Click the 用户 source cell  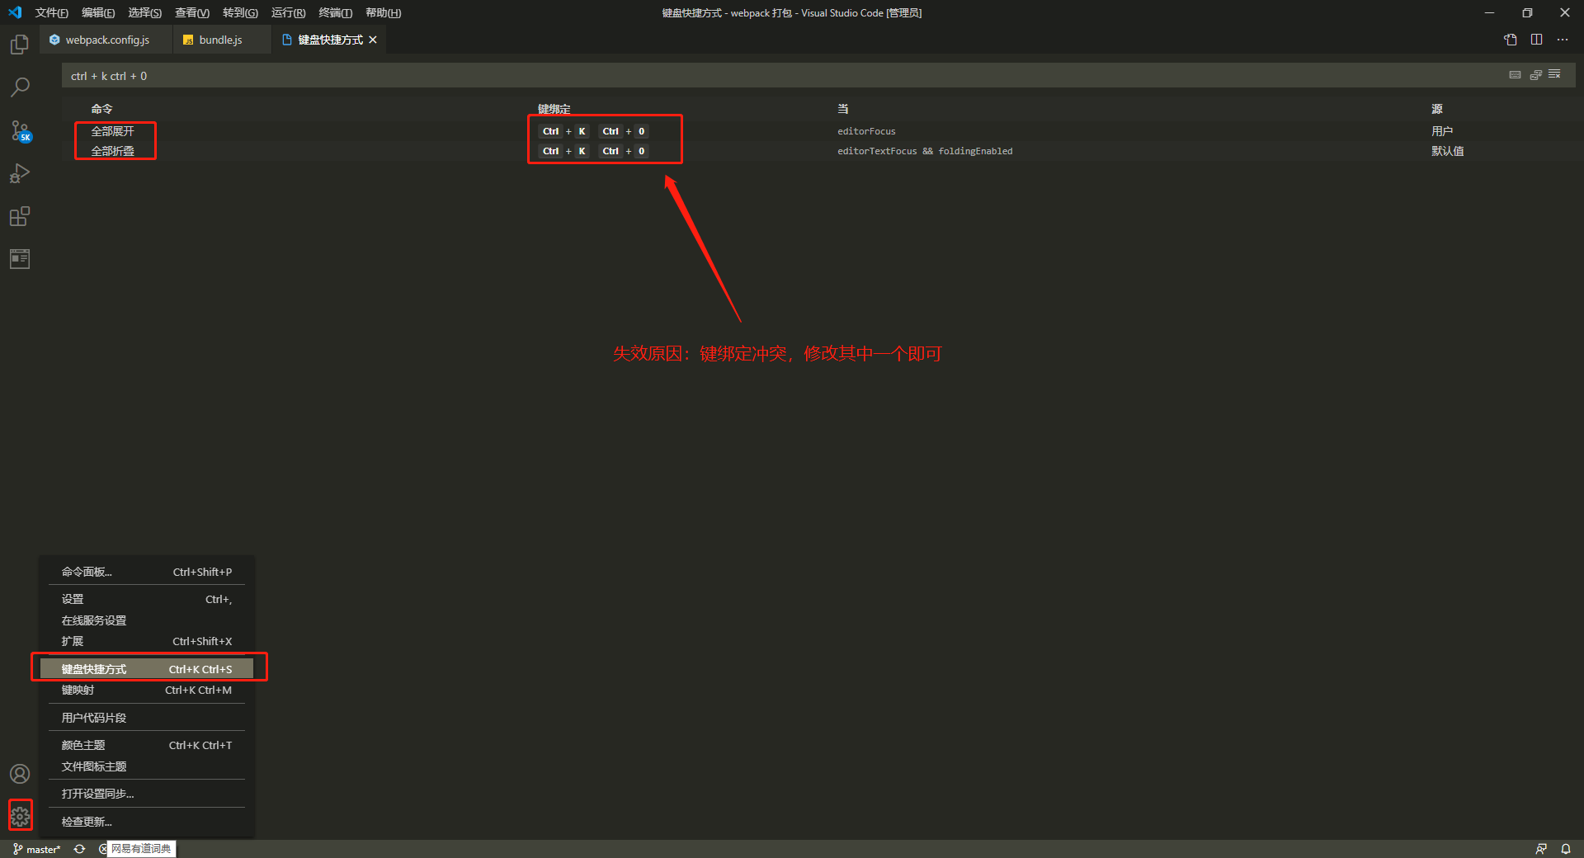pyautogui.click(x=1441, y=131)
